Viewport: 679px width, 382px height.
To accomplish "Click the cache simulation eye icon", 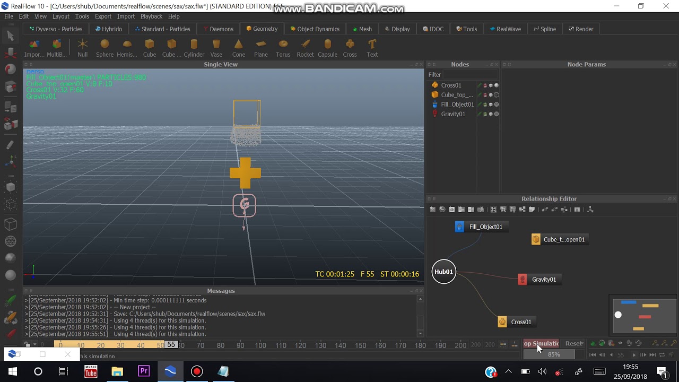I will pos(620,343).
